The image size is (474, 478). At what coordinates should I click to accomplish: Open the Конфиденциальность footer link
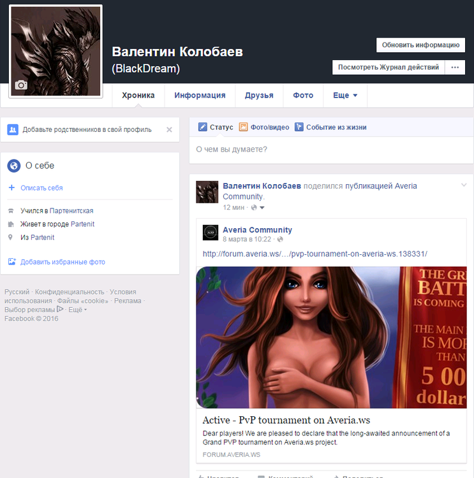[70, 292]
